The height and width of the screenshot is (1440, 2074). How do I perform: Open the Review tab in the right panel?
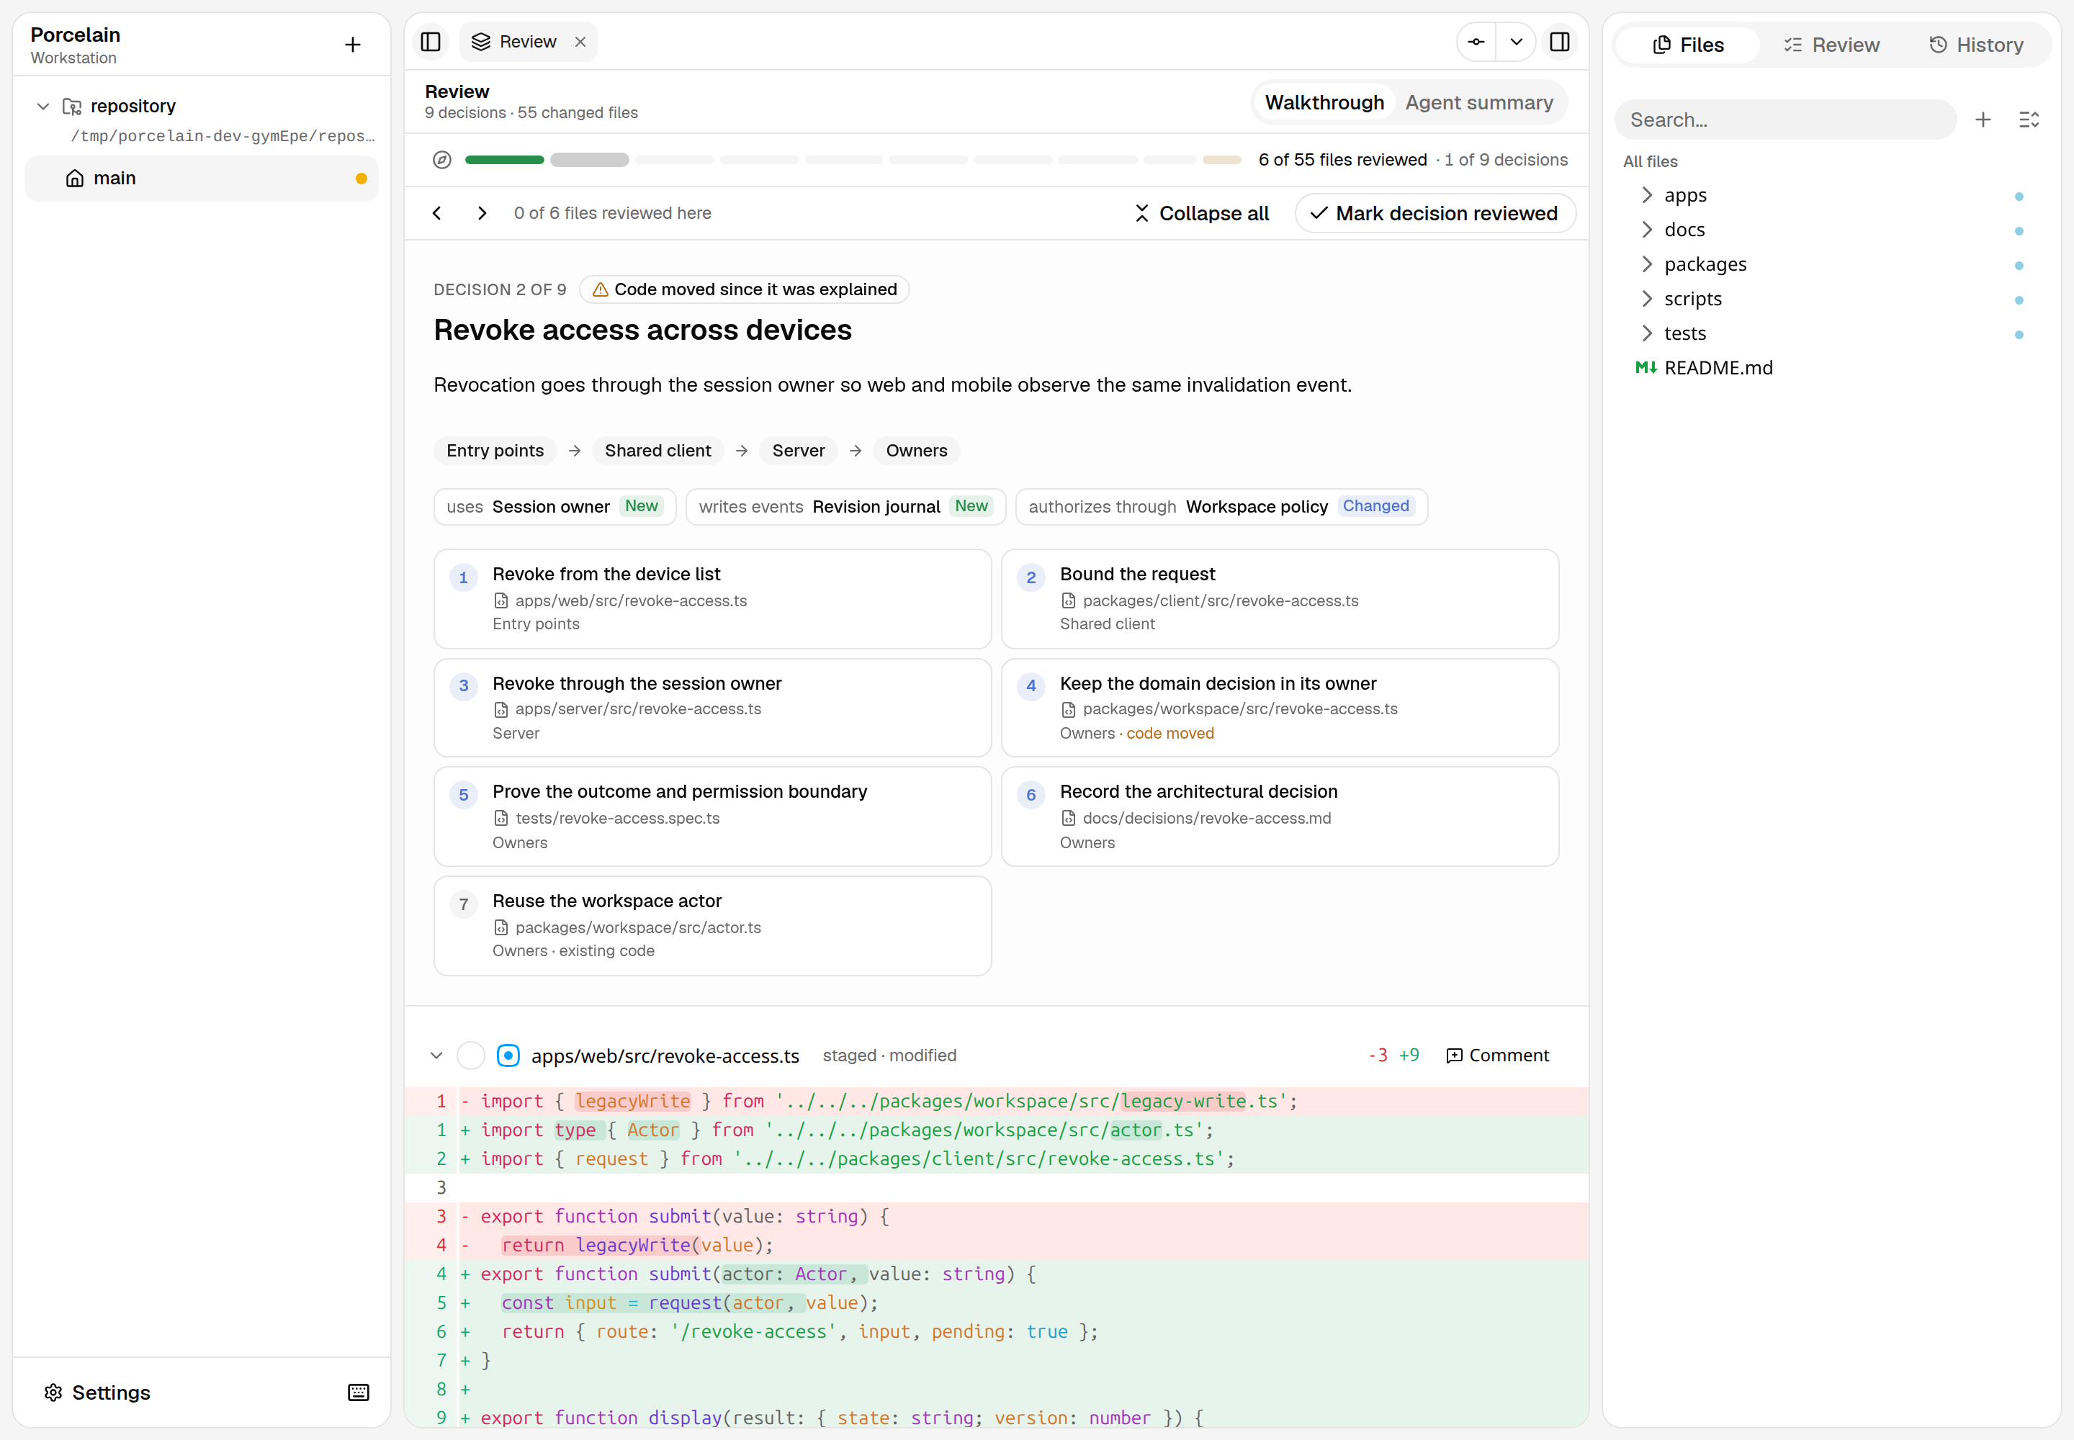pos(1831,45)
